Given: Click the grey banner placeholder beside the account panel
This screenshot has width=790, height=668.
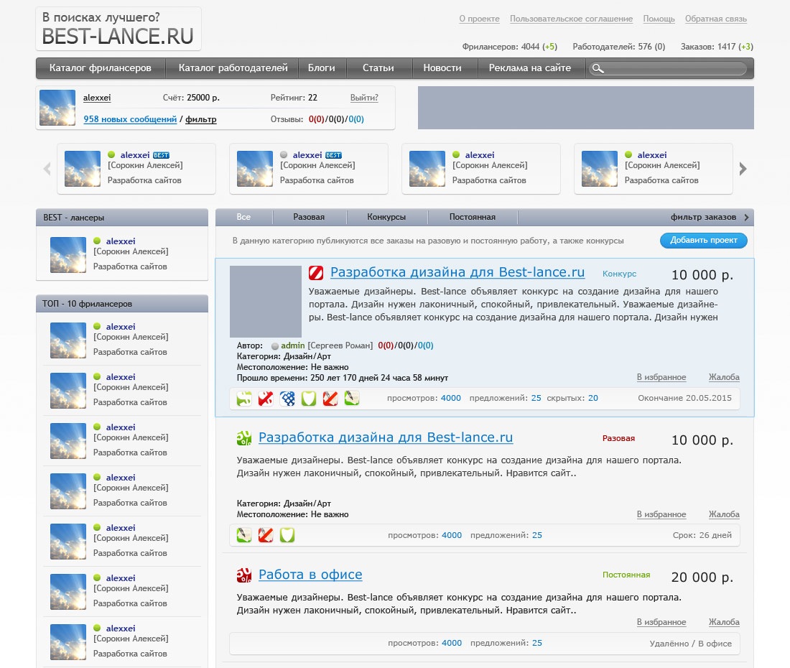Looking at the screenshot, I should [x=586, y=108].
